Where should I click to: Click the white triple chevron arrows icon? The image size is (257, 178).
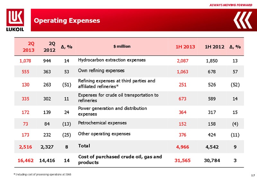pyautogui.click(x=243, y=20)
